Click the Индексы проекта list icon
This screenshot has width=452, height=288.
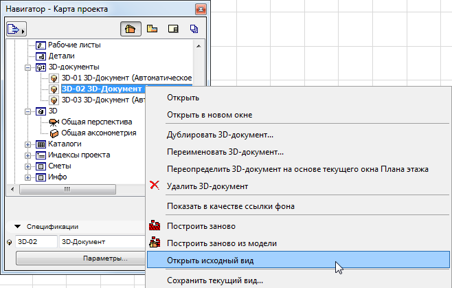(x=41, y=155)
